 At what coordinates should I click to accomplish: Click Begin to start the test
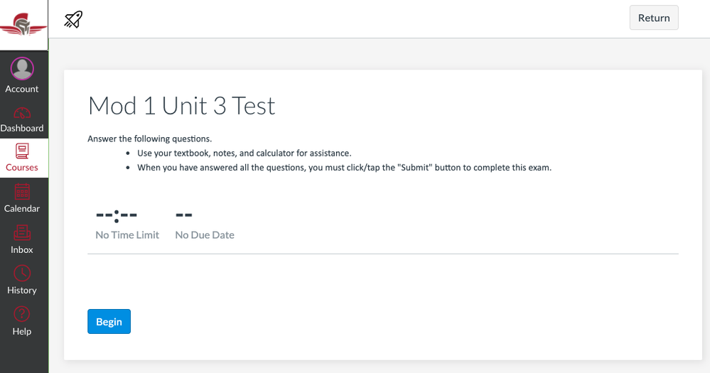109,322
